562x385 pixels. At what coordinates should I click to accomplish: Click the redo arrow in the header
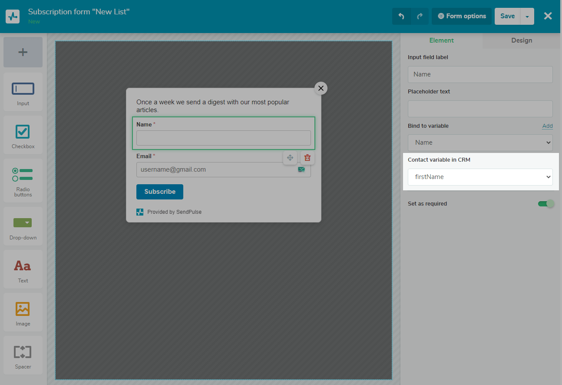[420, 17]
